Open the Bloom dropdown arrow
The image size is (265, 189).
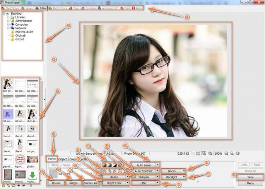pyautogui.click(x=184, y=171)
